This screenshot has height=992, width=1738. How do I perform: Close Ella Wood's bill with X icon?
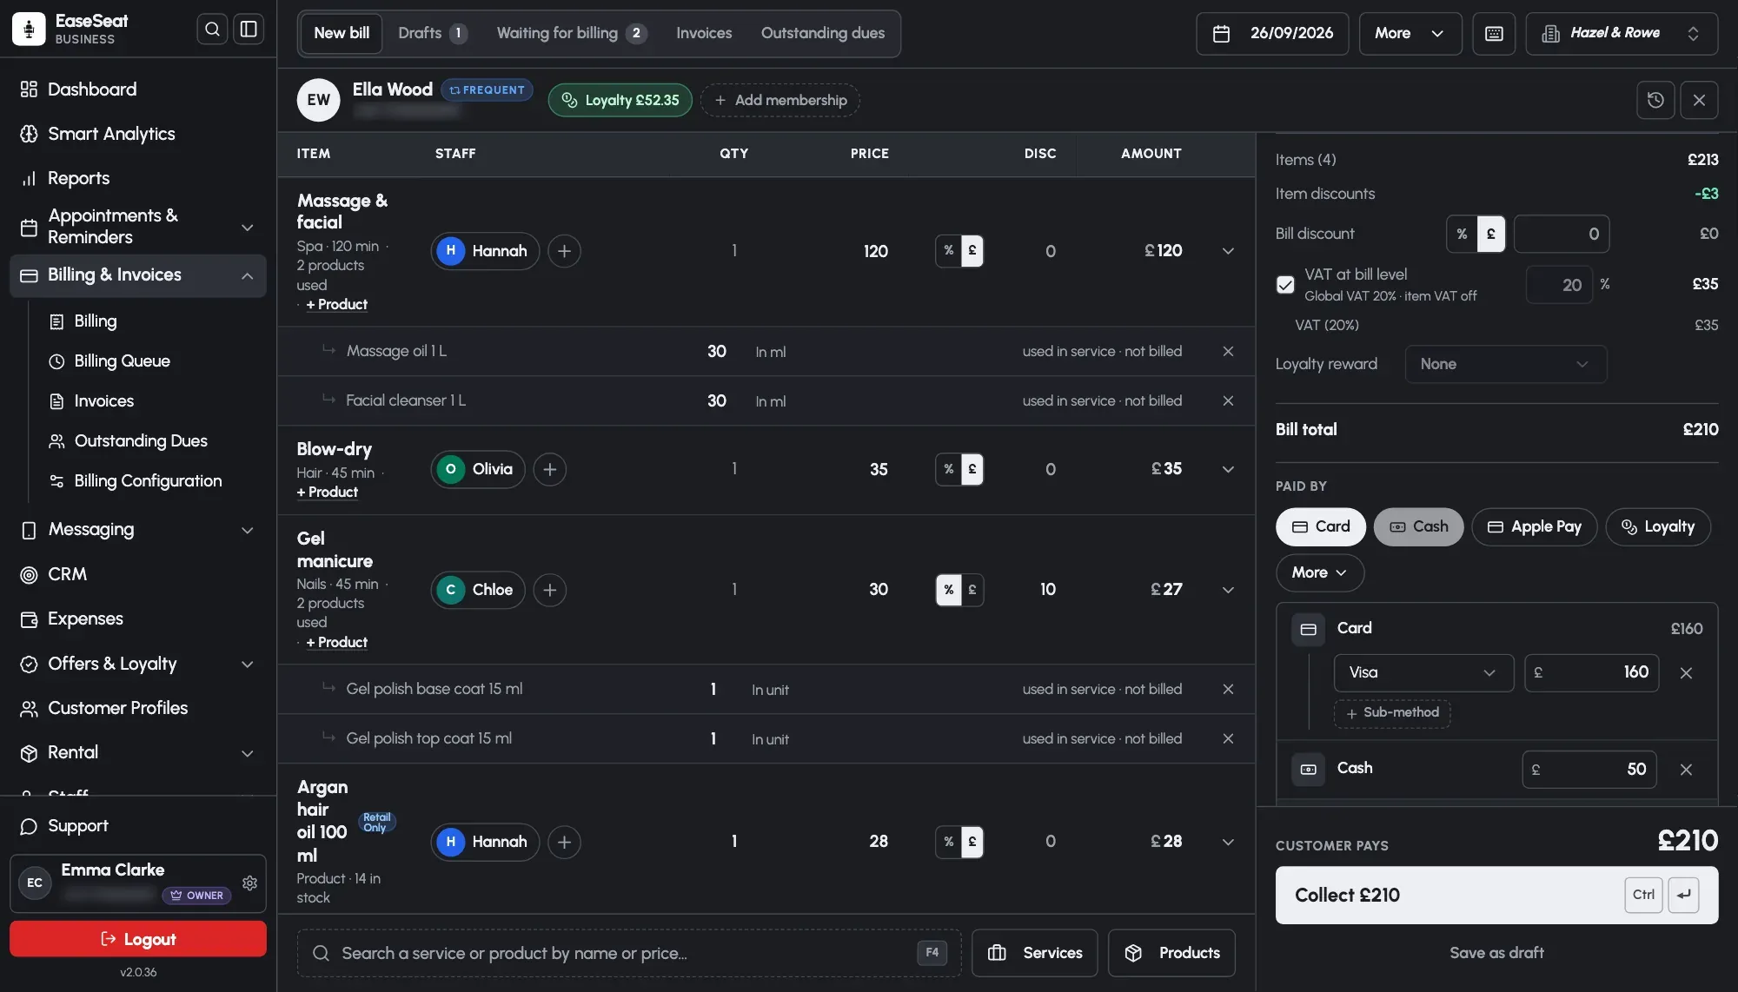(x=1699, y=100)
